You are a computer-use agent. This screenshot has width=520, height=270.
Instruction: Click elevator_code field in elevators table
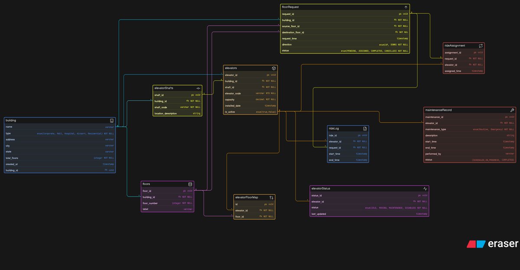(250, 93)
